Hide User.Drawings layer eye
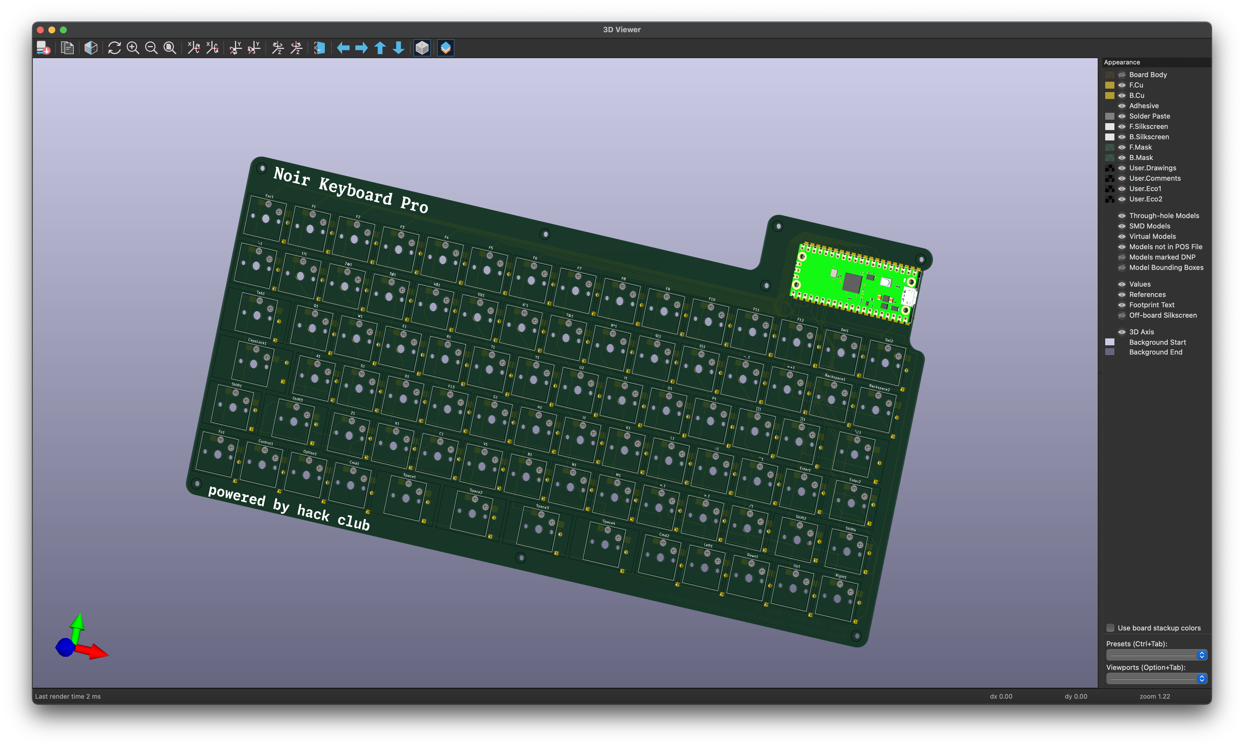Image resolution: width=1244 pixels, height=747 pixels. (x=1122, y=168)
